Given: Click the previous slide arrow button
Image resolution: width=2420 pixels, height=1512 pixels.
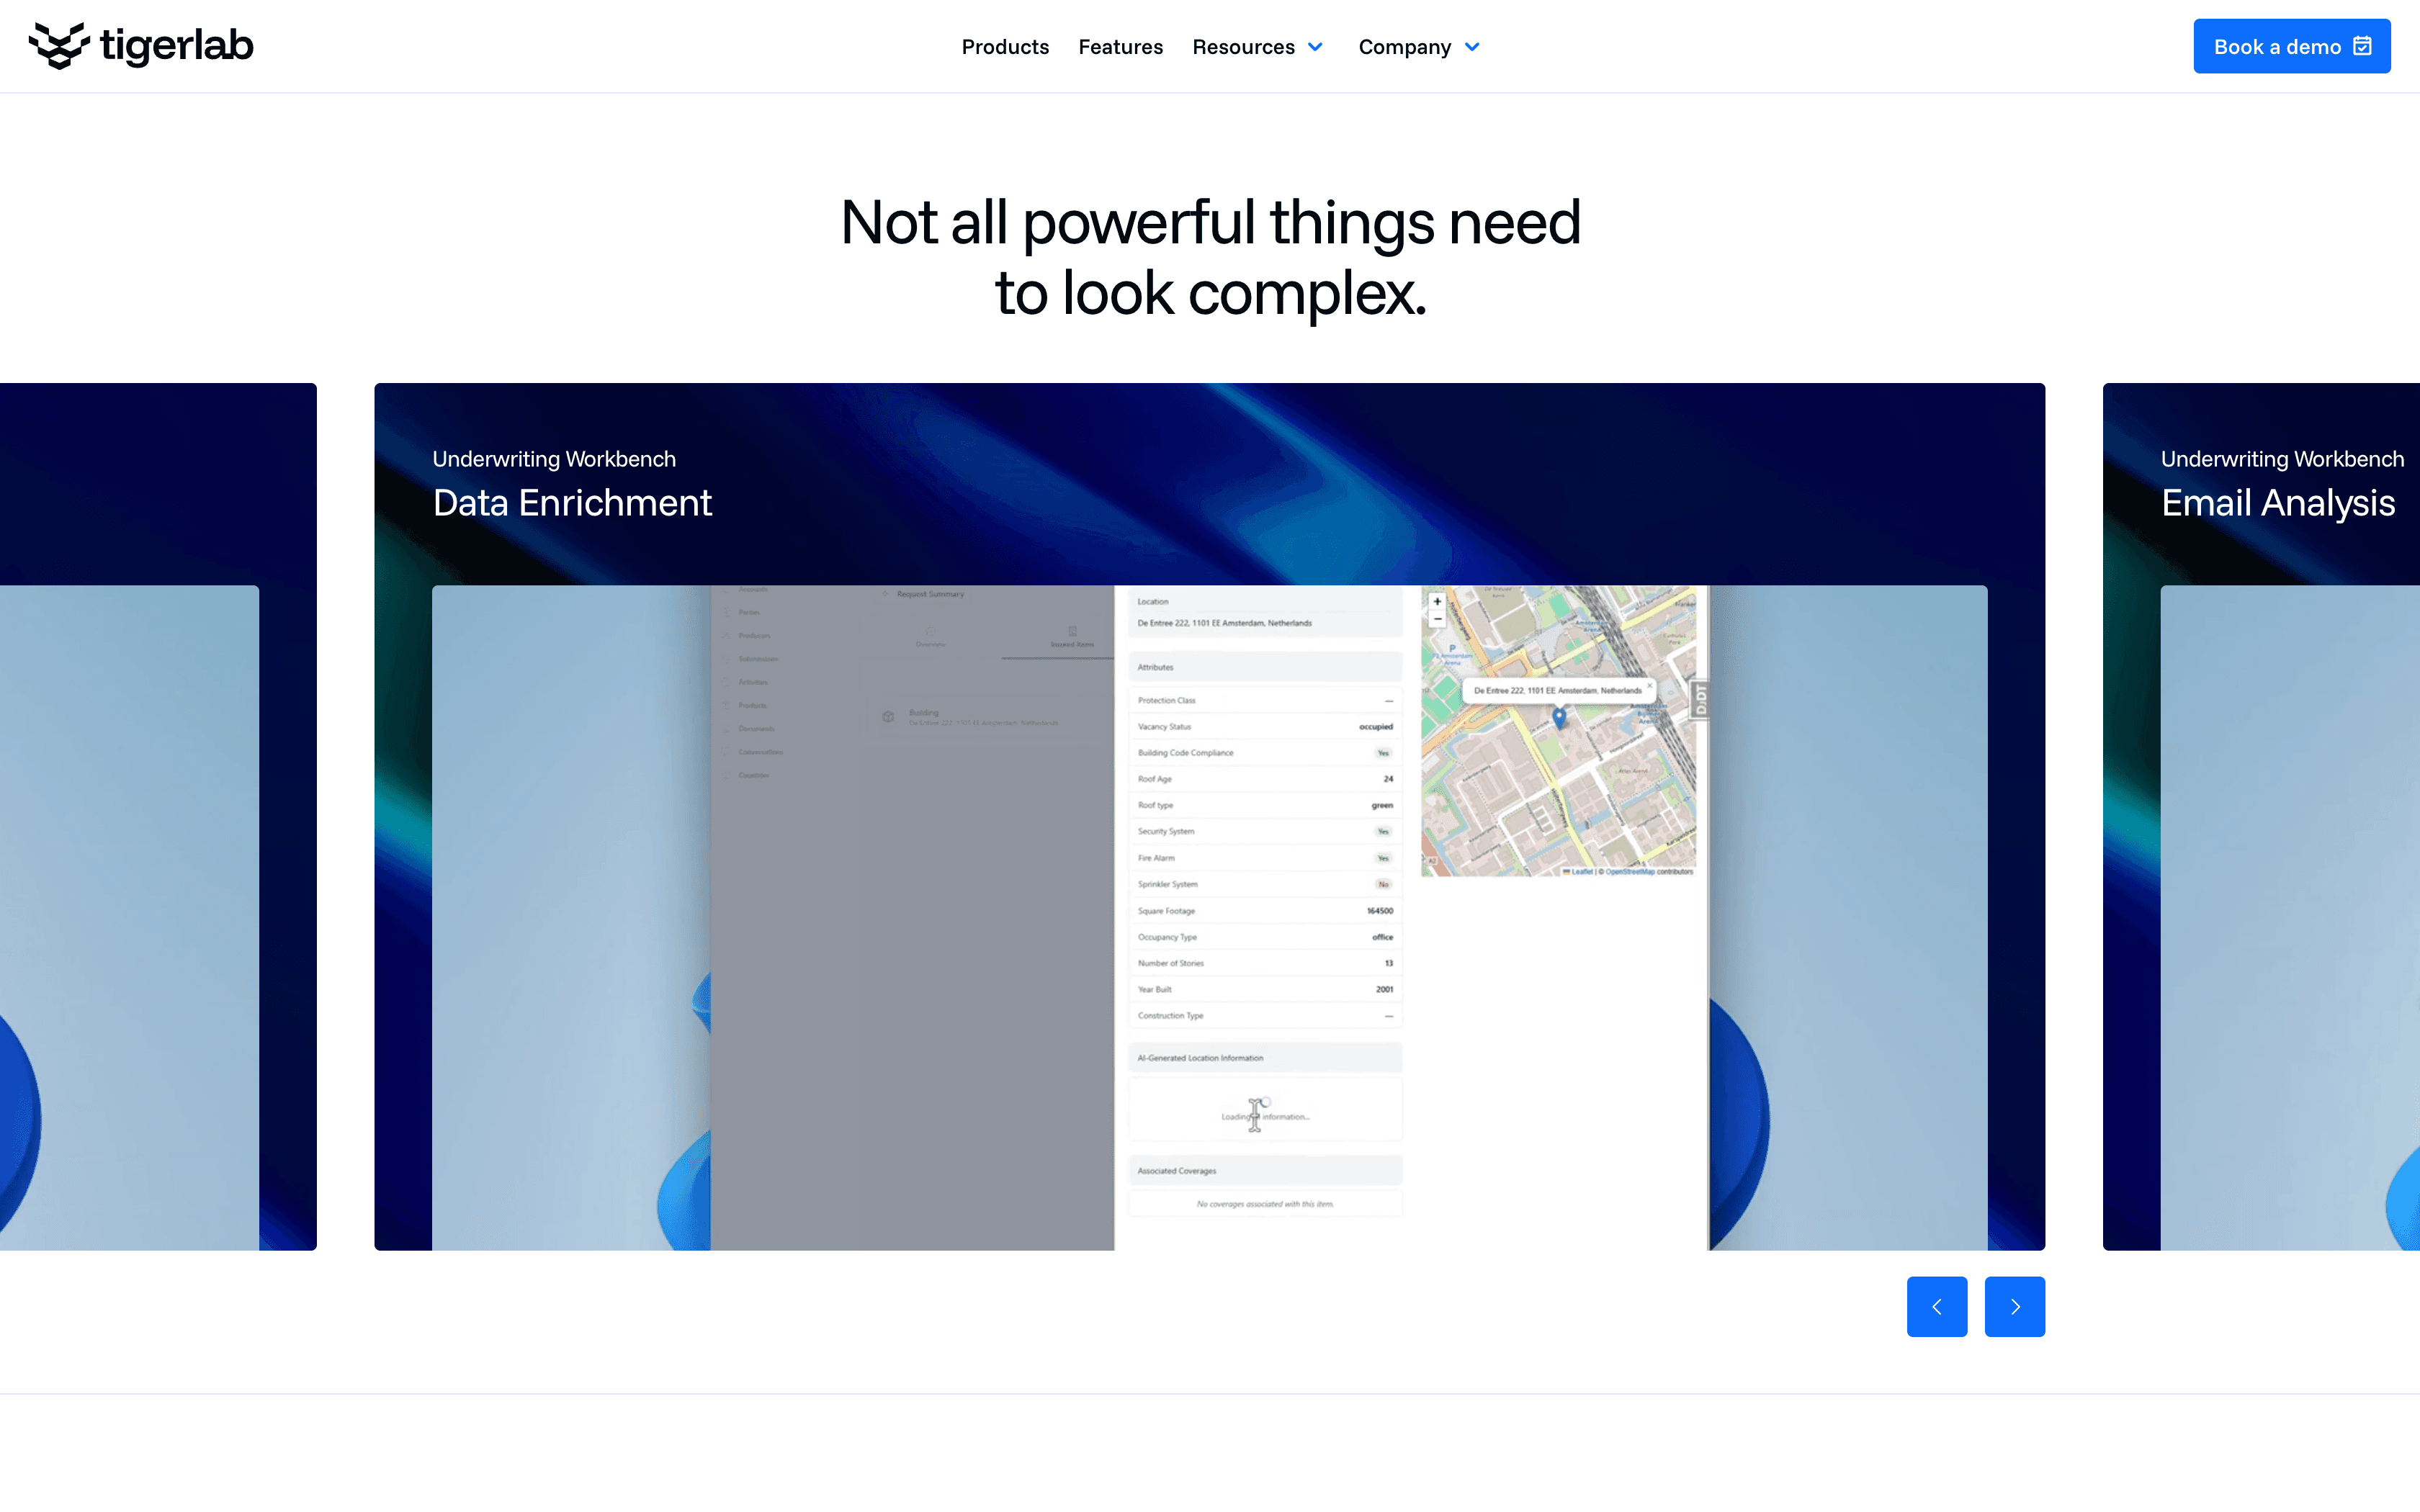Looking at the screenshot, I should coord(1936,1306).
